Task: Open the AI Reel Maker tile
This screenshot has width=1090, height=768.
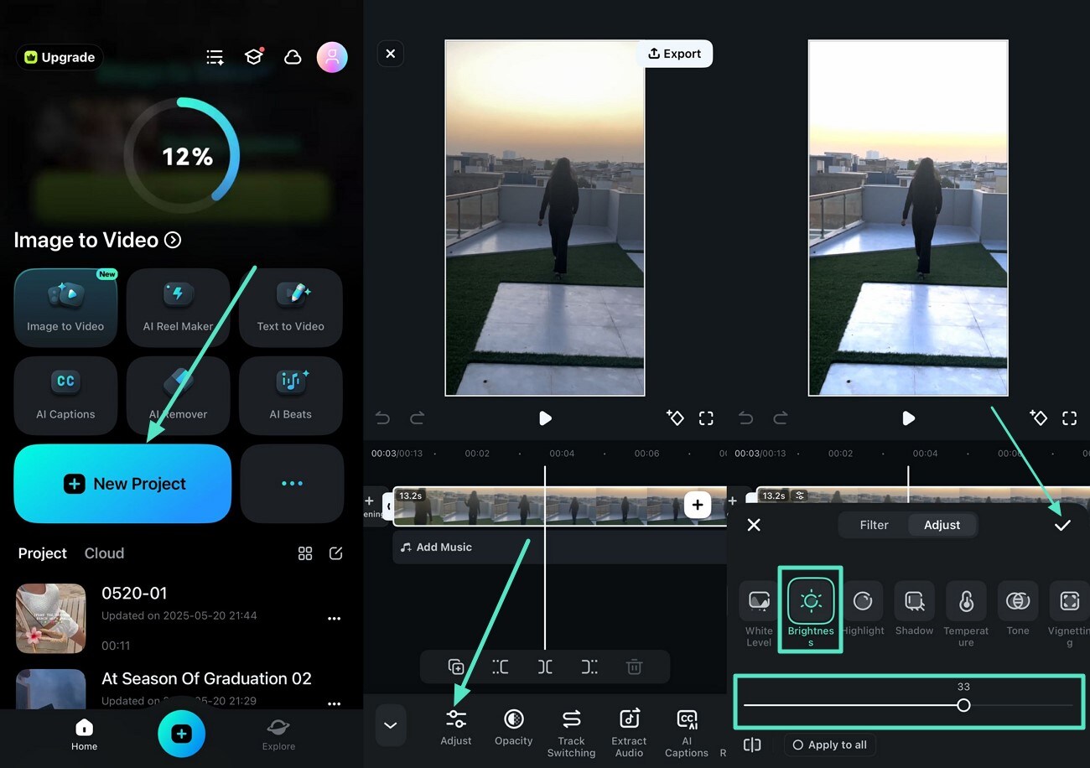Action: click(178, 307)
